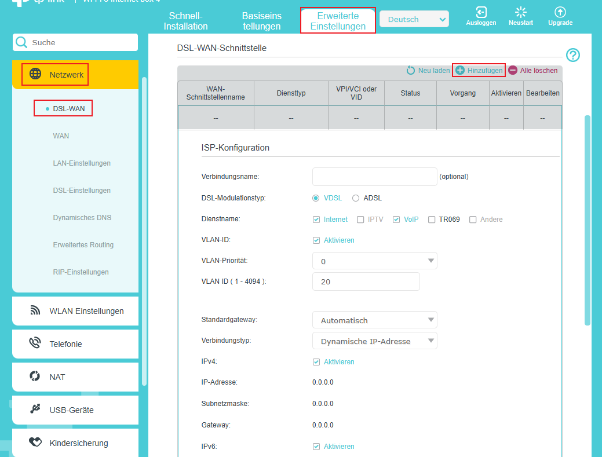Open help via question mark icon
The image size is (602, 457).
coord(573,55)
